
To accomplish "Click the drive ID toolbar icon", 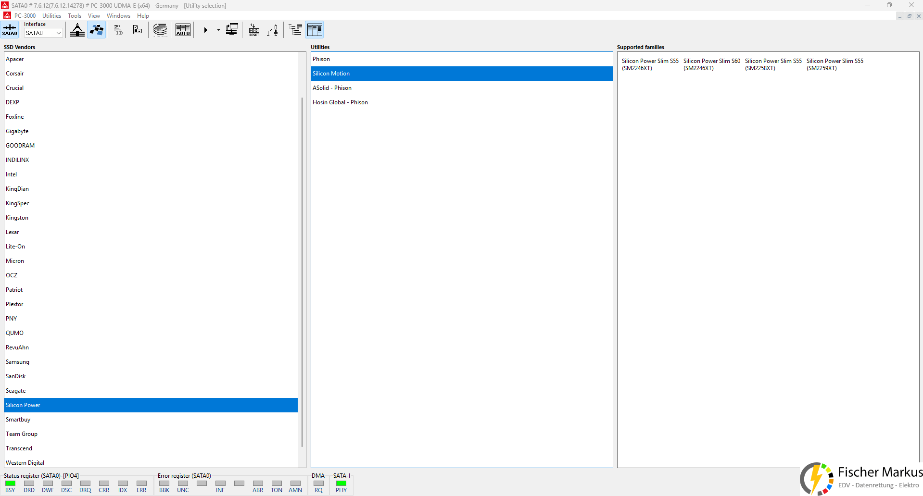I will tap(118, 30).
